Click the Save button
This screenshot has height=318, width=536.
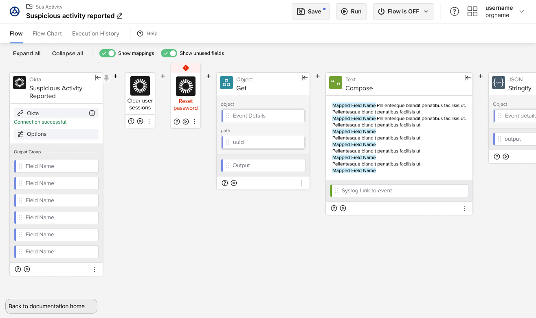tap(311, 11)
